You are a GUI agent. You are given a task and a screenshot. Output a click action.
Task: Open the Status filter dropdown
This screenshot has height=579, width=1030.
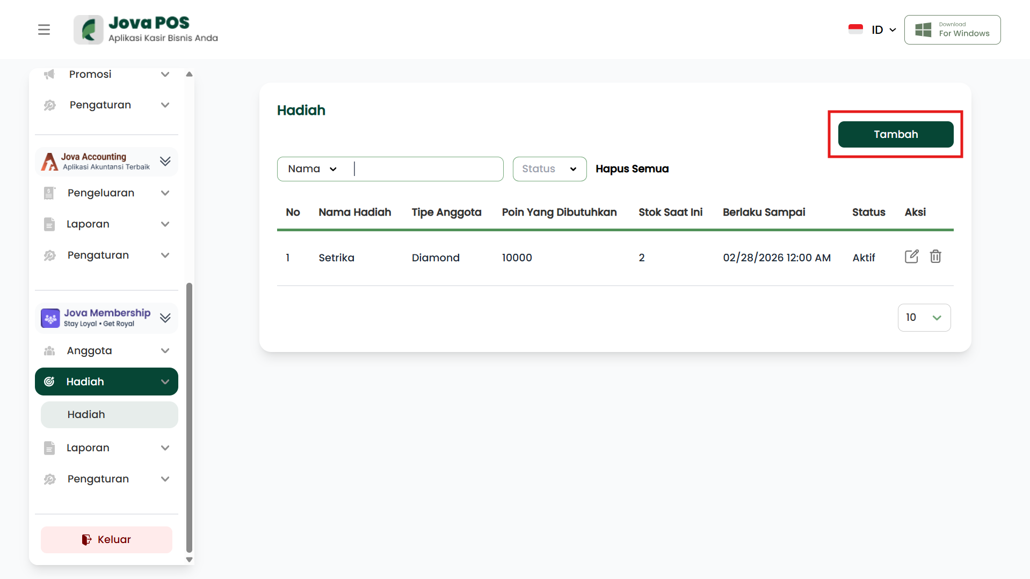(x=549, y=169)
